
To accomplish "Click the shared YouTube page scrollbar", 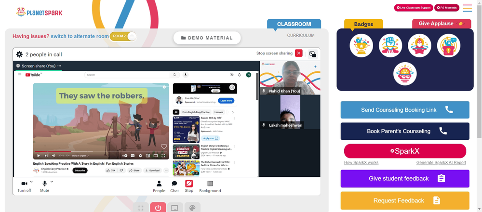I will [x=257, y=87].
